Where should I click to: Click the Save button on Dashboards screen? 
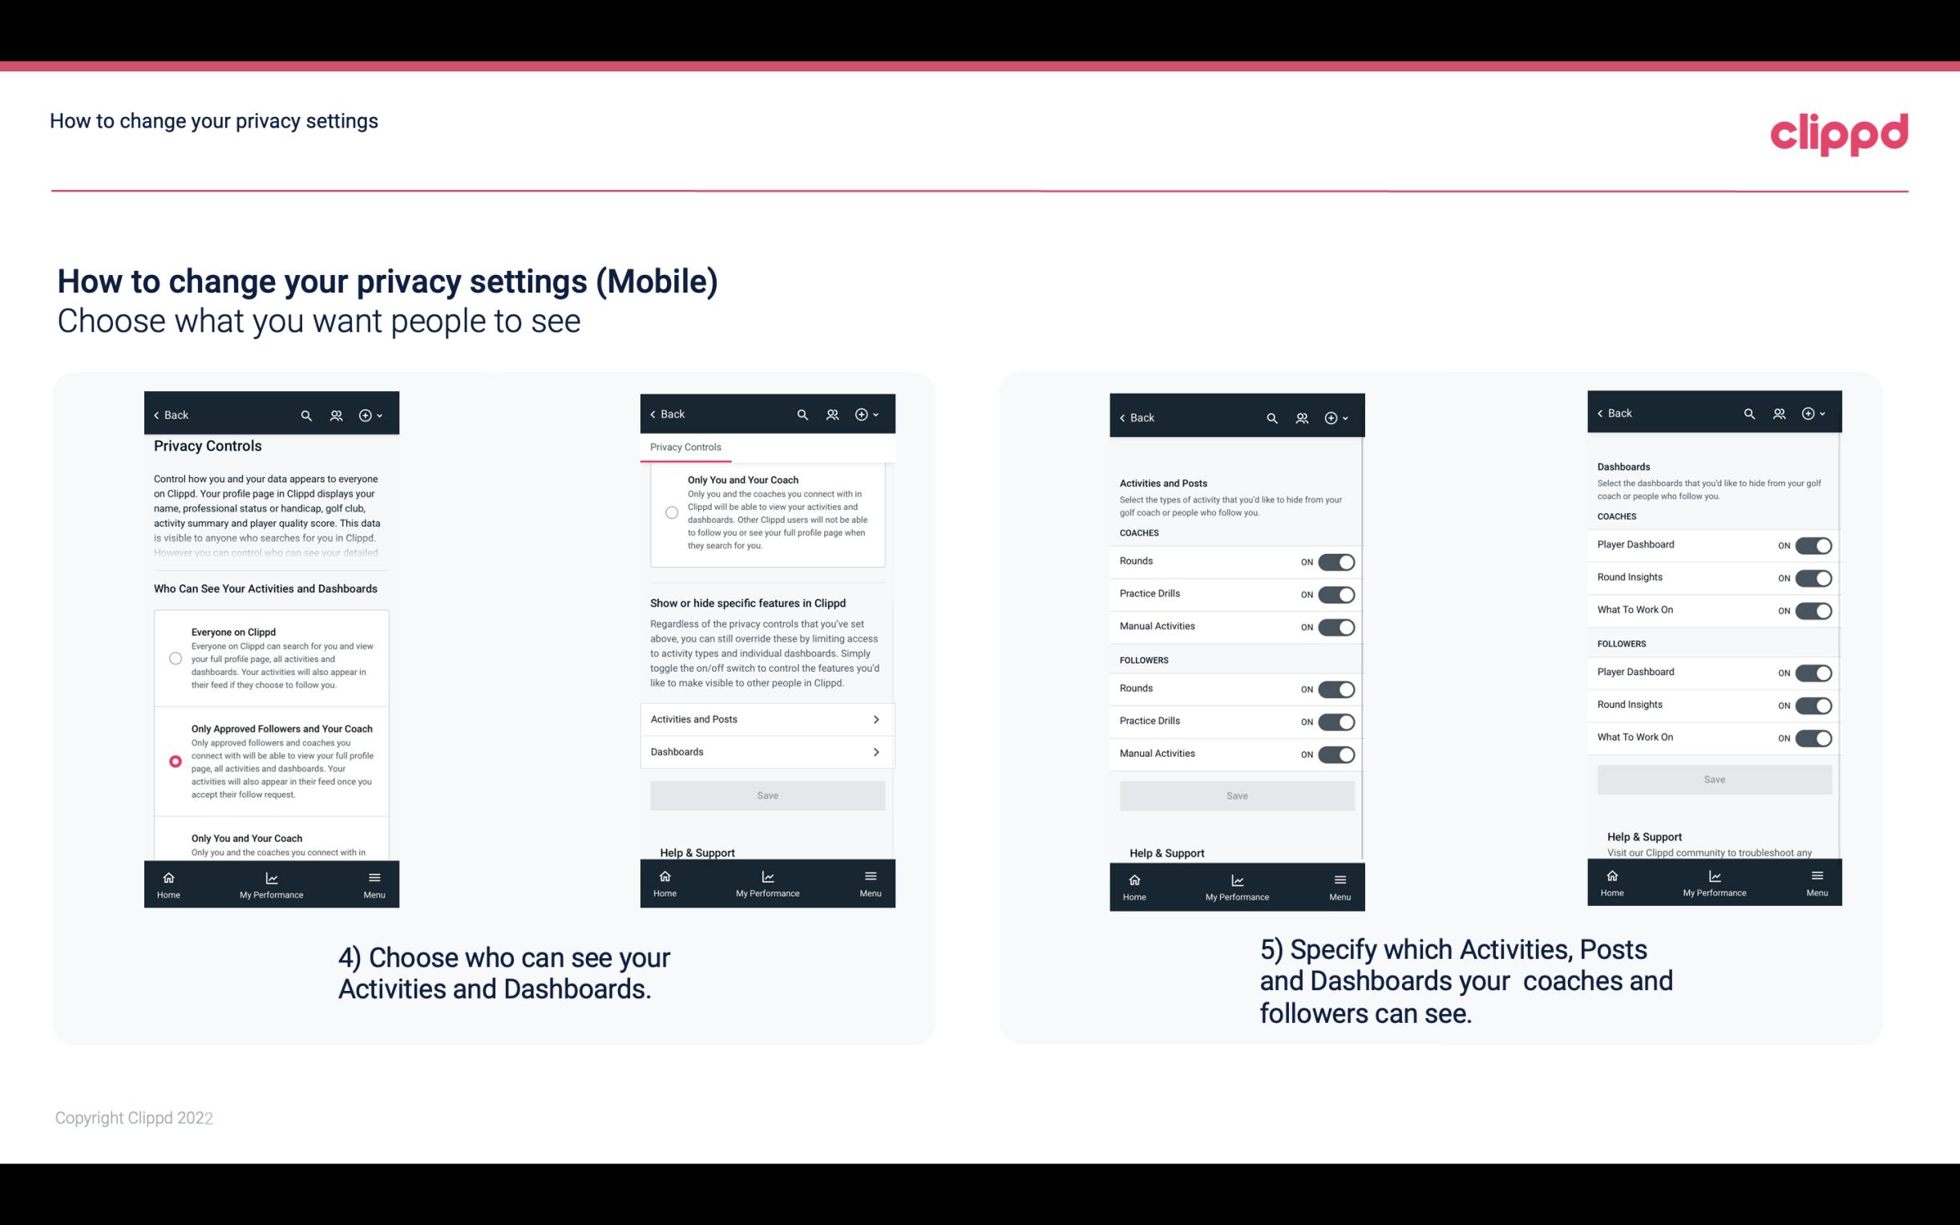point(1715,779)
